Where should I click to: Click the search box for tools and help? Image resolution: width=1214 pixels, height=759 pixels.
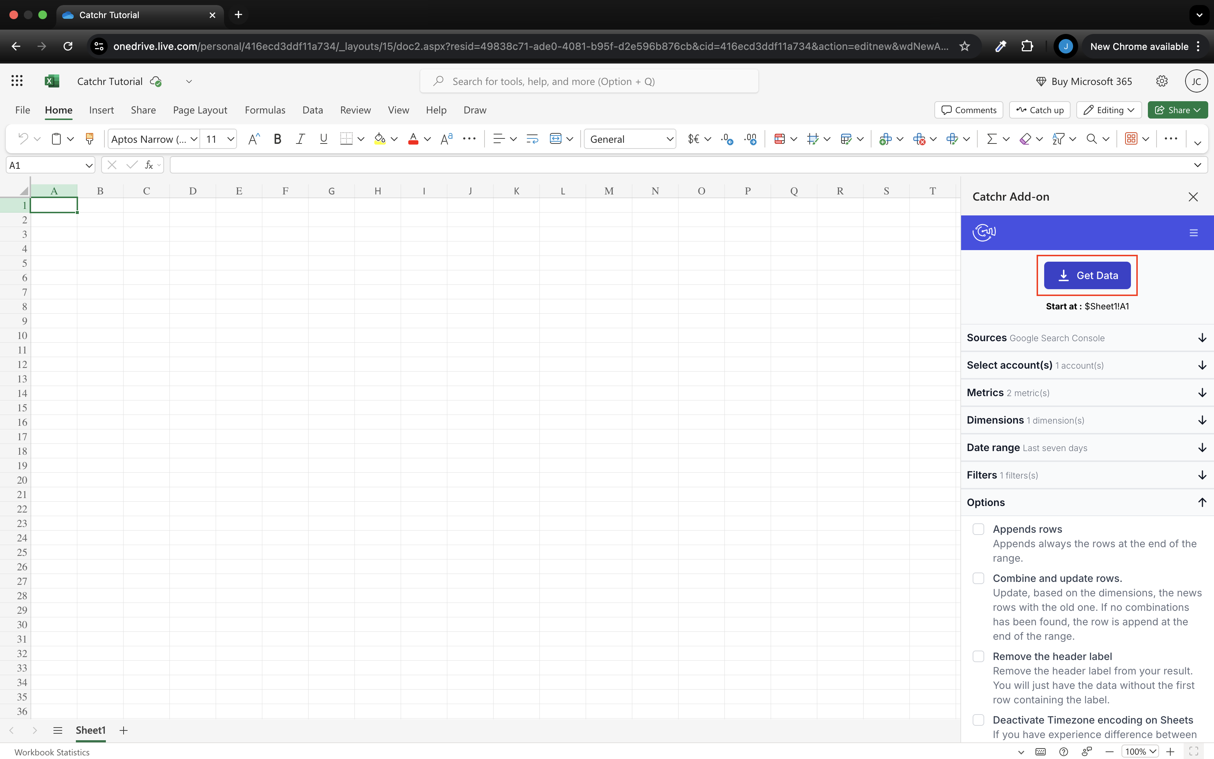589,81
